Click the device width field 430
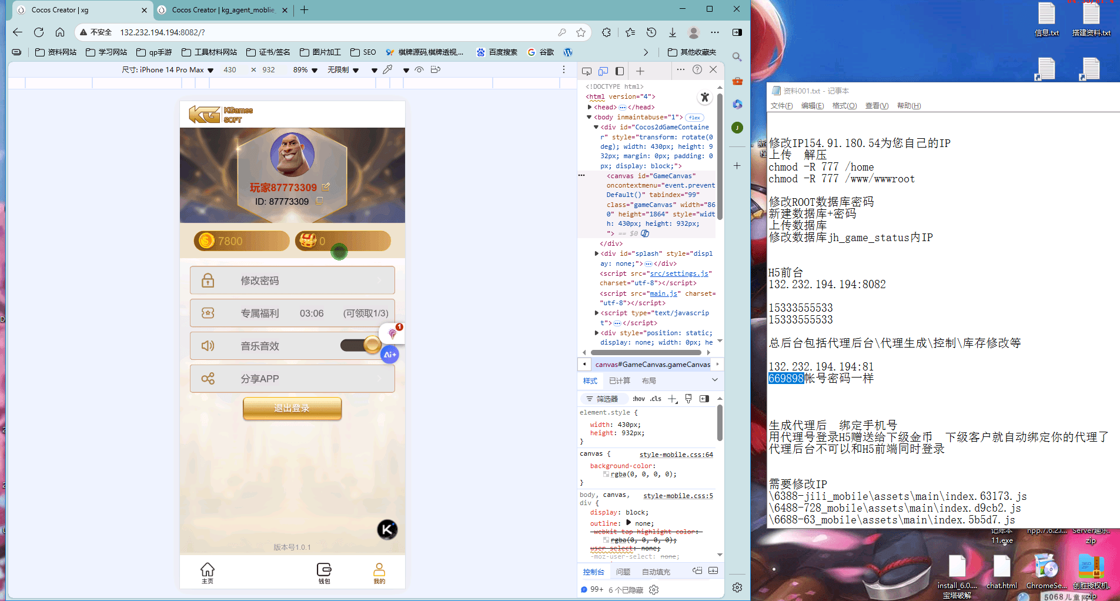The image size is (1120, 601). tap(230, 70)
